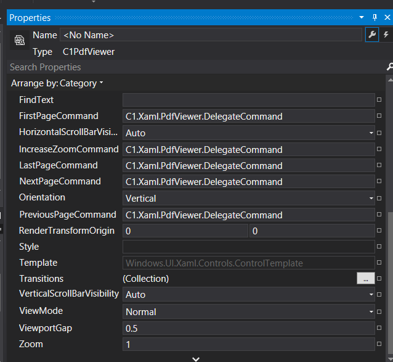Click the Style value field
This screenshot has width=393, height=362.
pos(249,247)
